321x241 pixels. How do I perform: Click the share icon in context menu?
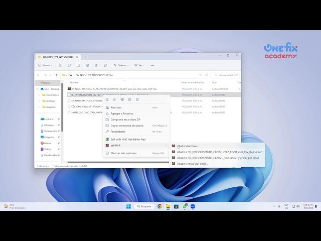(x=130, y=99)
